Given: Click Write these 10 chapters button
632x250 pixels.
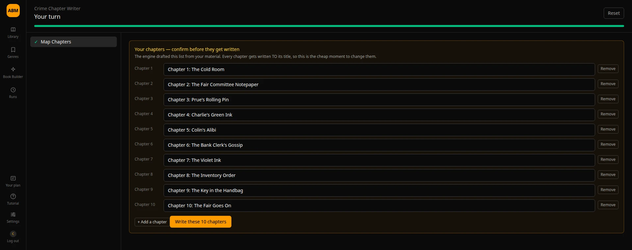Looking at the screenshot, I should tap(200, 222).
